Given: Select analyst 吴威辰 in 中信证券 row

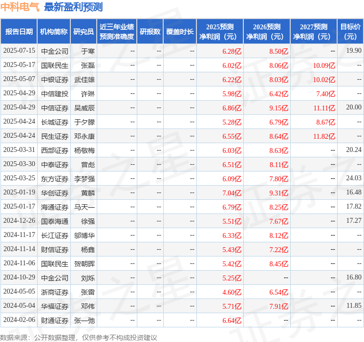Looking at the screenshot, I should coord(84,108).
